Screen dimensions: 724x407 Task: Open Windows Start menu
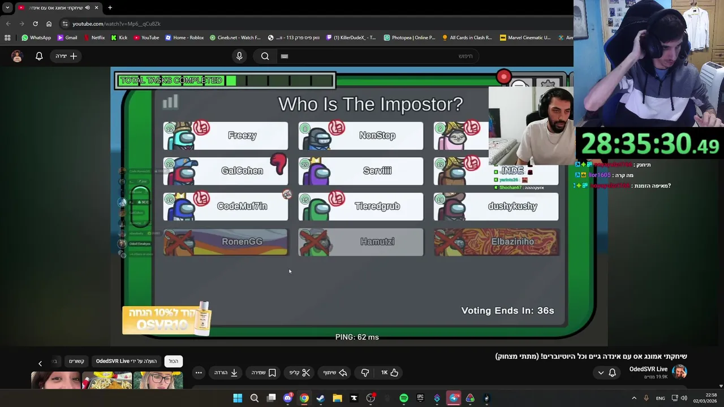pyautogui.click(x=238, y=398)
